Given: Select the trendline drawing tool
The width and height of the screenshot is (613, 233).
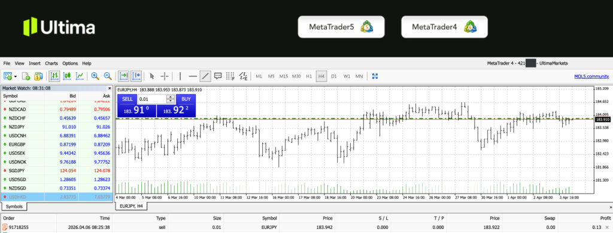Looking at the screenshot, I should (x=205, y=76).
